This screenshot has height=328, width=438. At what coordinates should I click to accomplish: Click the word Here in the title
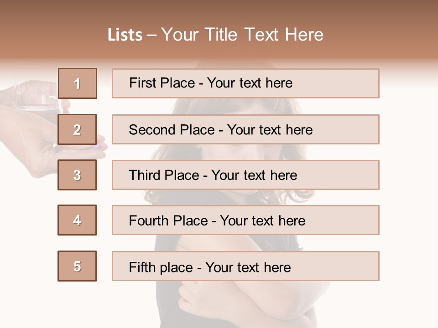click(304, 35)
